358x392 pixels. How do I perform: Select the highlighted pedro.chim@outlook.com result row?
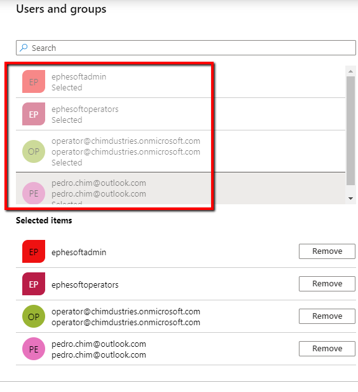point(181,188)
